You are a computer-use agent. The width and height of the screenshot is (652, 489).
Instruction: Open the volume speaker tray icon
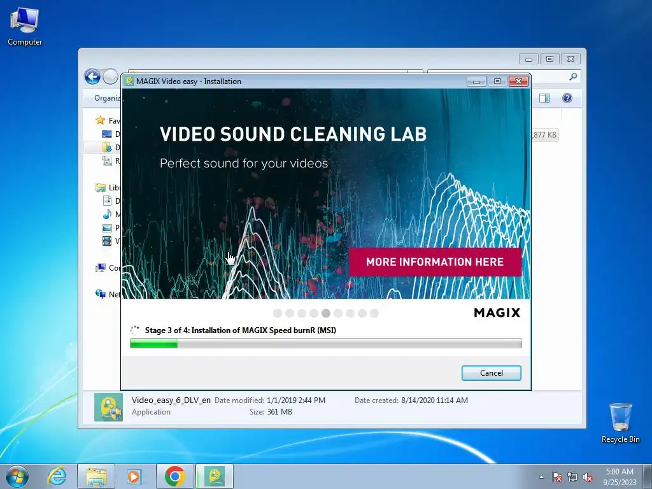(x=588, y=477)
